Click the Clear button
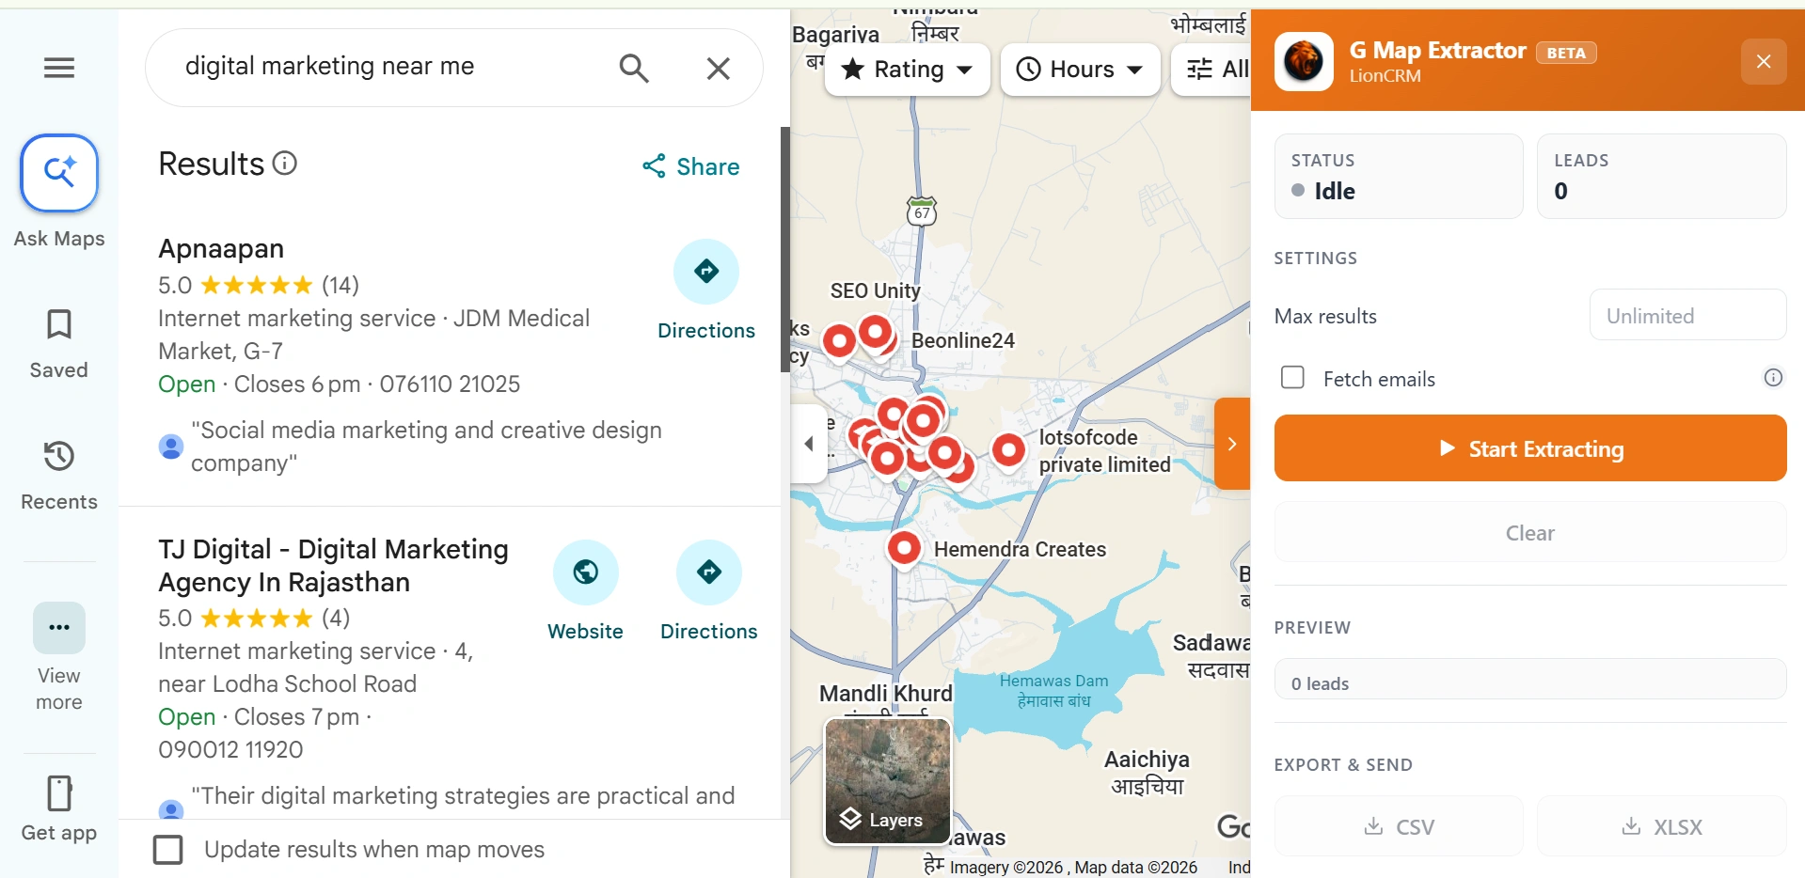Viewport: 1805px width, 878px height. pyautogui.click(x=1530, y=532)
